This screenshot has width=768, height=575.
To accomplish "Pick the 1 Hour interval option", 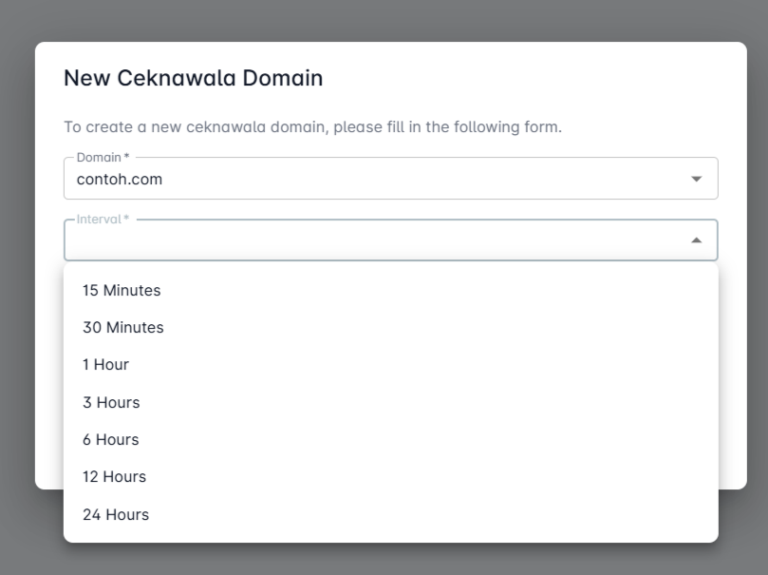I will point(105,365).
